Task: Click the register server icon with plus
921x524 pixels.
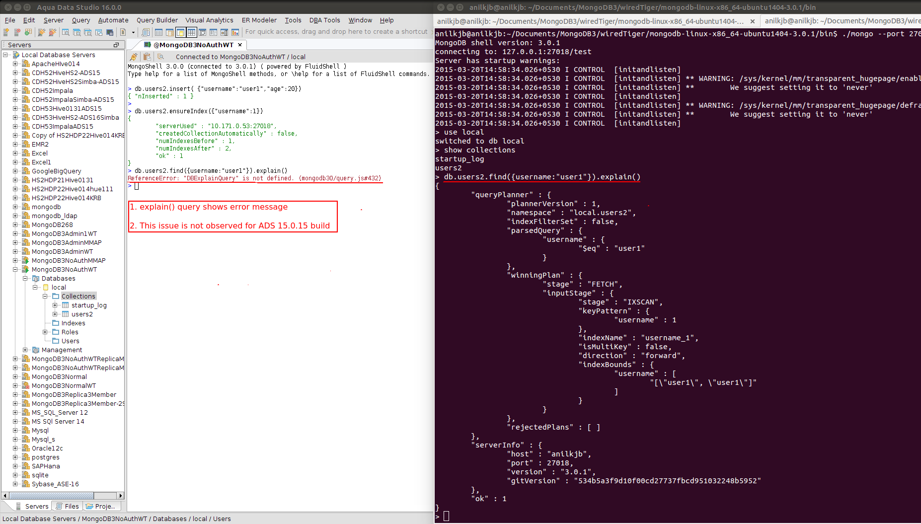Action: 6,32
